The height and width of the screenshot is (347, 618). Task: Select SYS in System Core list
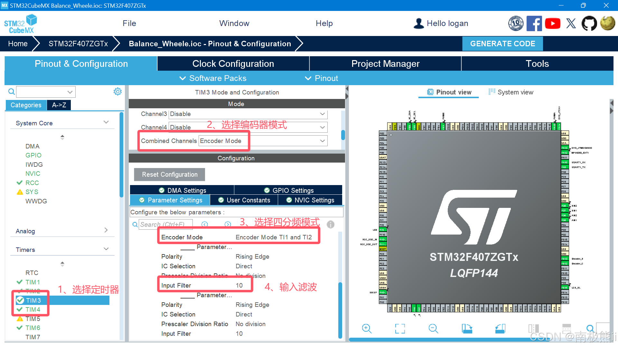coord(32,192)
